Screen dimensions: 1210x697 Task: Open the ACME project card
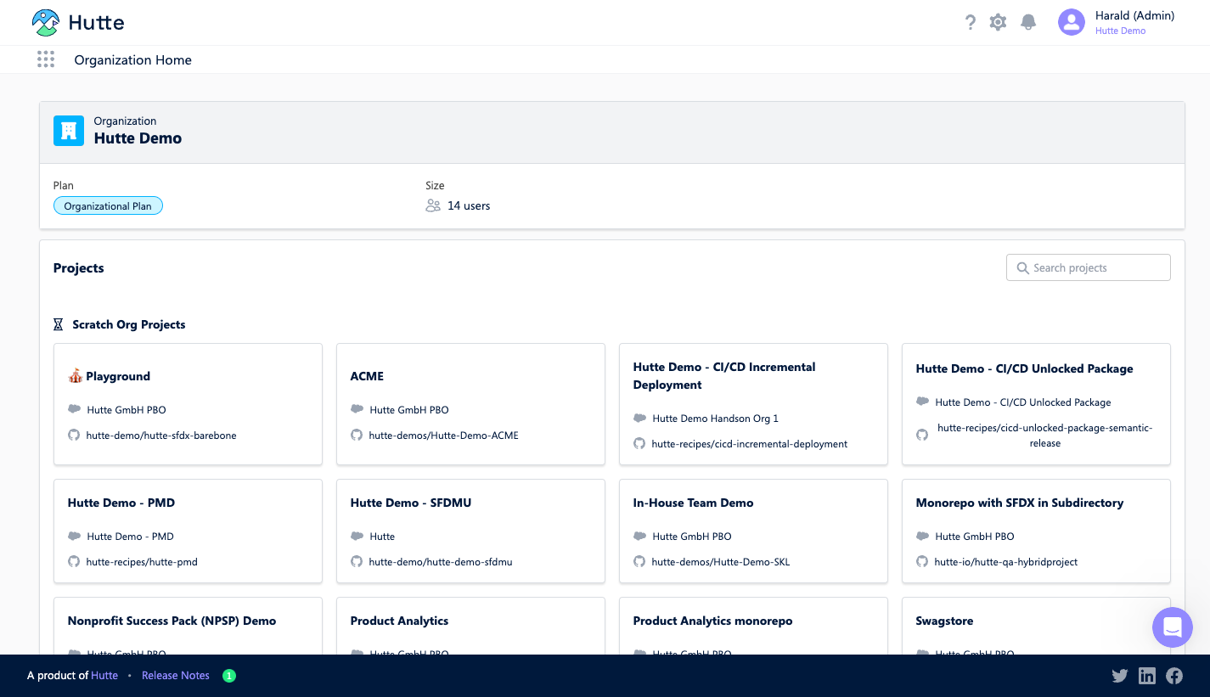pos(470,404)
